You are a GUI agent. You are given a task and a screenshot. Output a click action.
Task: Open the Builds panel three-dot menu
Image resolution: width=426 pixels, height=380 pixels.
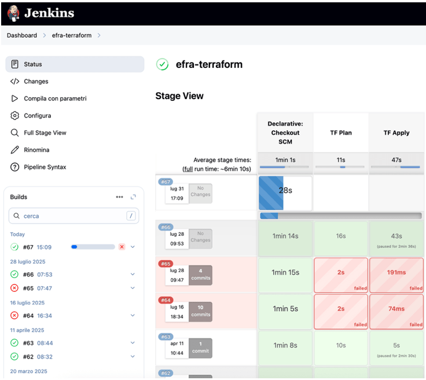coord(119,197)
